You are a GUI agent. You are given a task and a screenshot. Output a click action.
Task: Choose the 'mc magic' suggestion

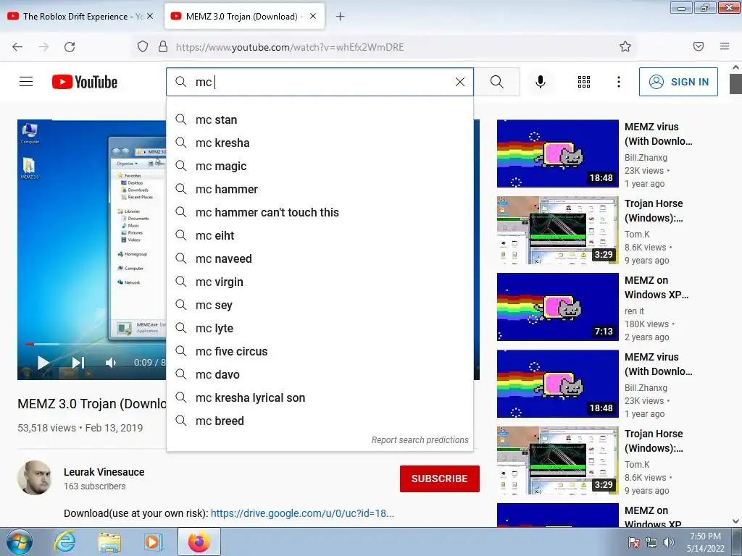coord(320,166)
